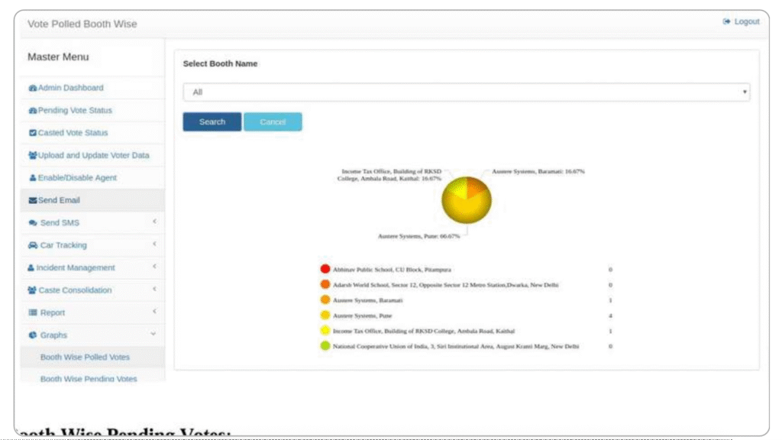The height and width of the screenshot is (440, 782).
Task: Click the Logout icon in header
Action: pyautogui.click(x=726, y=22)
